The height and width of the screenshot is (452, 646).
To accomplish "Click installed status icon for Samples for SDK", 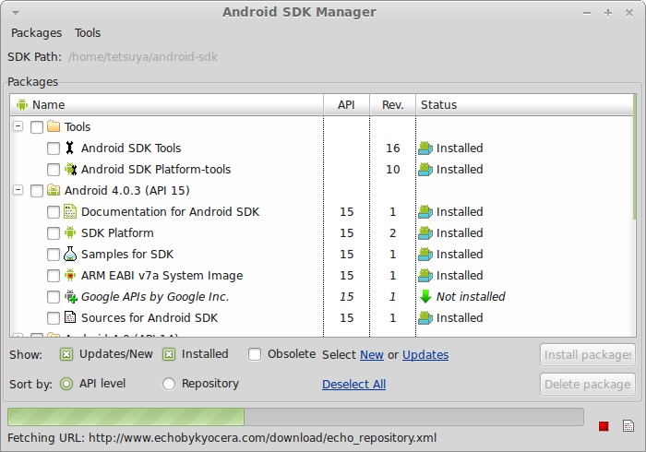I will click(x=425, y=254).
